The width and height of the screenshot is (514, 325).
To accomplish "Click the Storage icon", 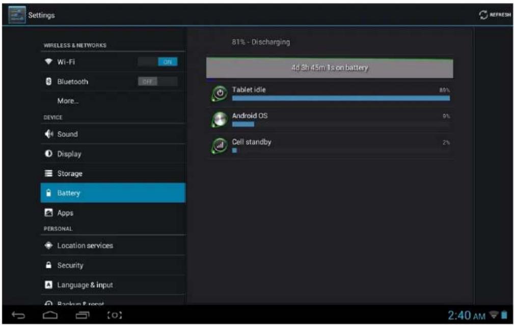I will [x=48, y=173].
